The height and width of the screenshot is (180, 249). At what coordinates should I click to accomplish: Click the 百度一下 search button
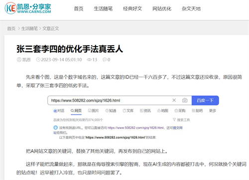point(205,100)
